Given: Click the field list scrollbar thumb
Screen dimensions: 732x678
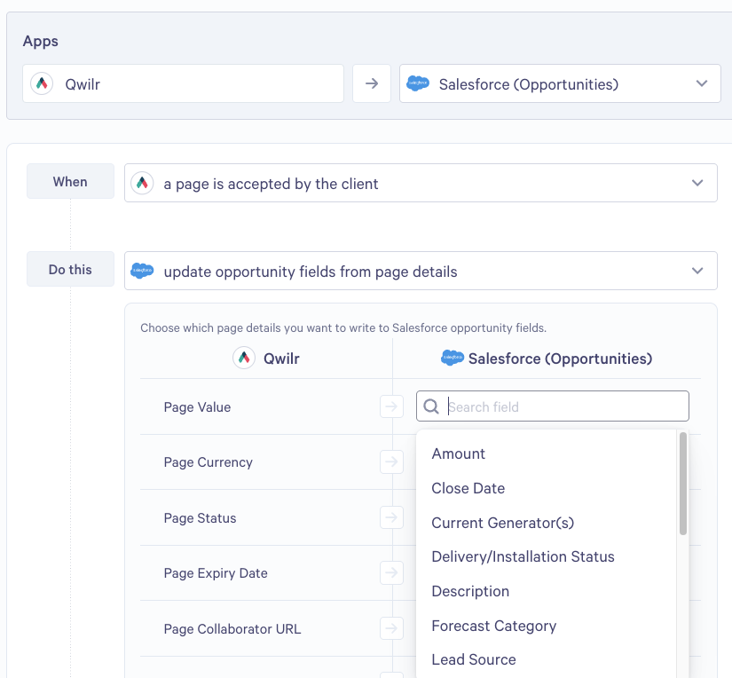Looking at the screenshot, I should click(683, 484).
